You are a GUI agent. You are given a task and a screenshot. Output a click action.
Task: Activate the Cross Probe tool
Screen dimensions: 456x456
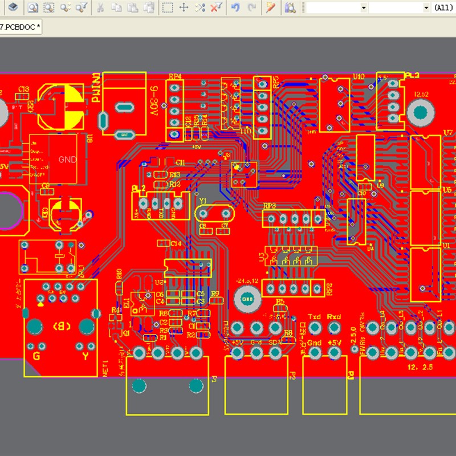(270, 7)
